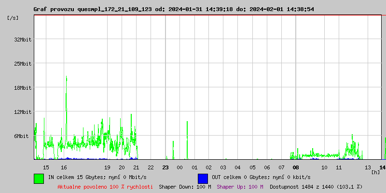Image resolution: width=386 pixels, height=193 pixels.
Task: Click the 18Mbit y-axis label
Action: (x=23, y=88)
